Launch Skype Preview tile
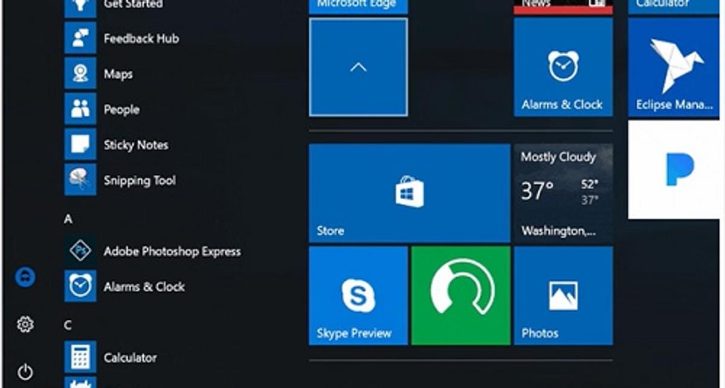This screenshot has width=725, height=388. tap(358, 296)
